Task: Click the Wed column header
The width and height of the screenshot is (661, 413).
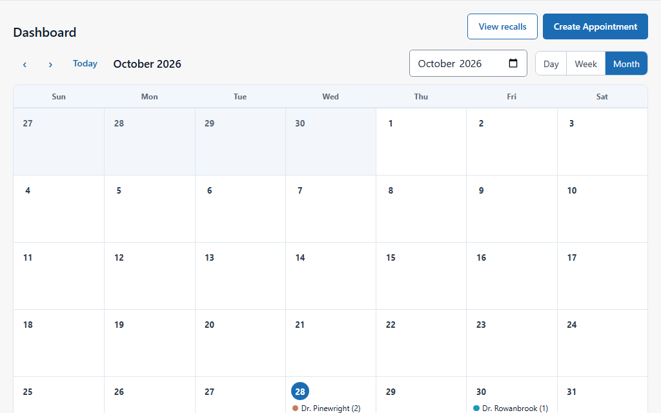Action: 330,97
